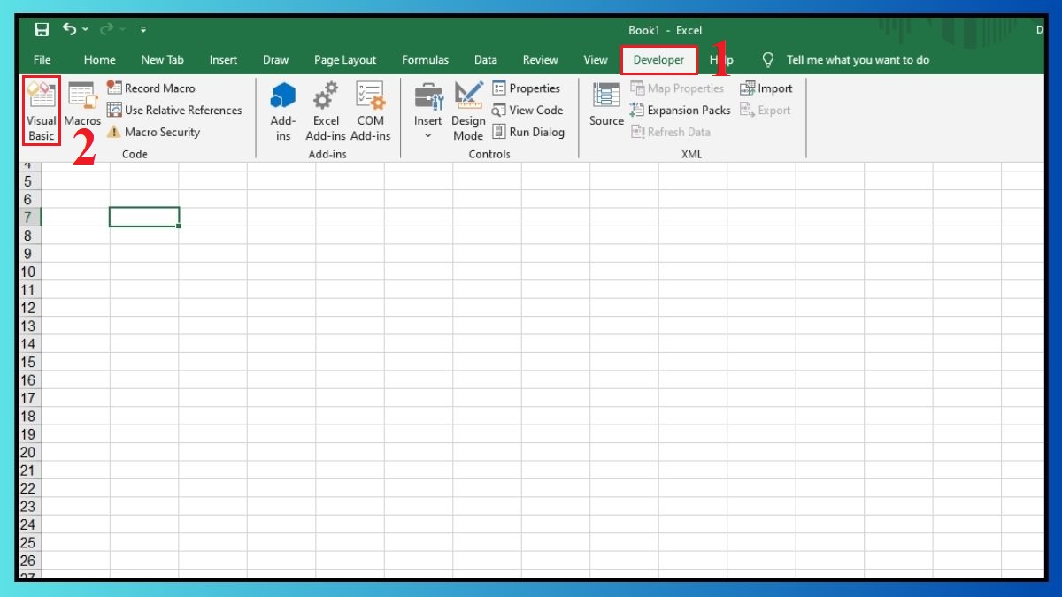Select Record Macro
Screen dimensions: 1062x597
pyautogui.click(x=151, y=88)
